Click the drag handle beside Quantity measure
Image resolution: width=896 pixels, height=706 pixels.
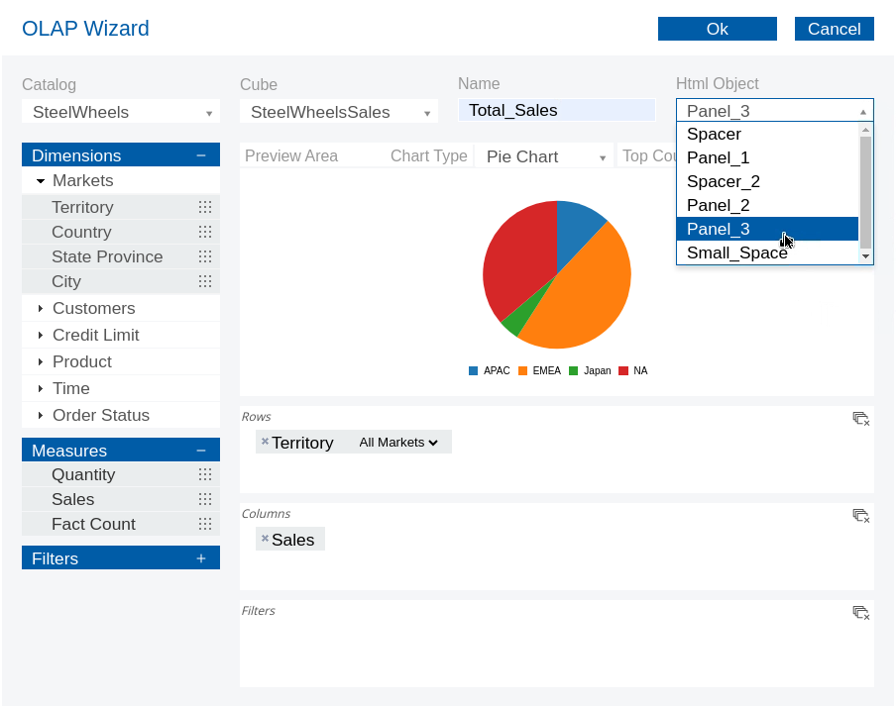coord(205,474)
